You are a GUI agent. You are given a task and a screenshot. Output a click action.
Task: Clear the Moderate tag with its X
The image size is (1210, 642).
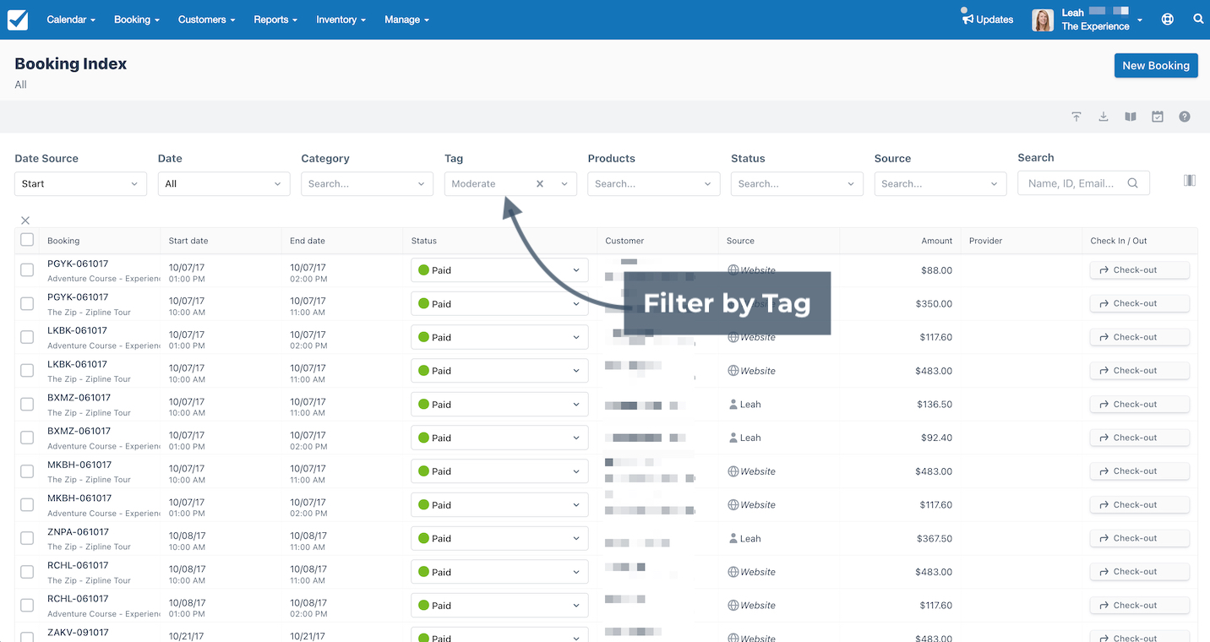pos(540,183)
